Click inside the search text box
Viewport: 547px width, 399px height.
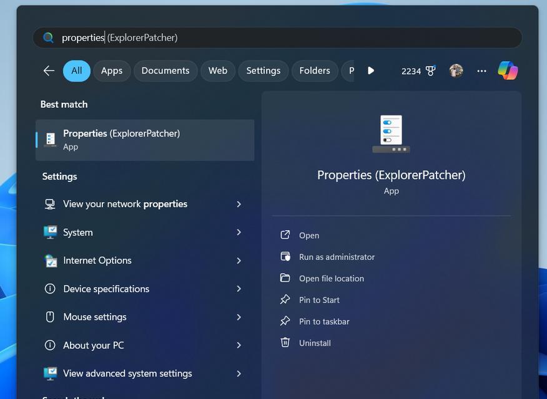point(277,37)
